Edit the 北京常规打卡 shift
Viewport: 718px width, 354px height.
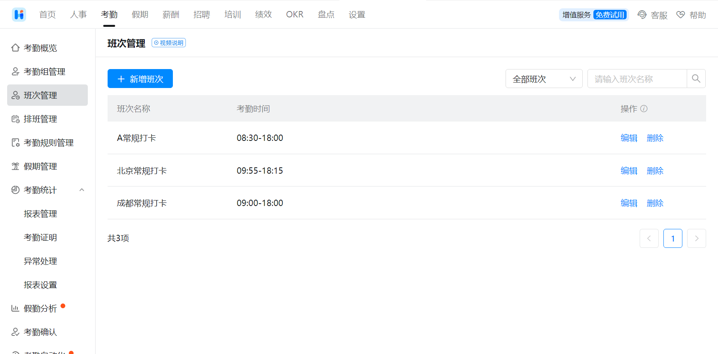(x=629, y=170)
